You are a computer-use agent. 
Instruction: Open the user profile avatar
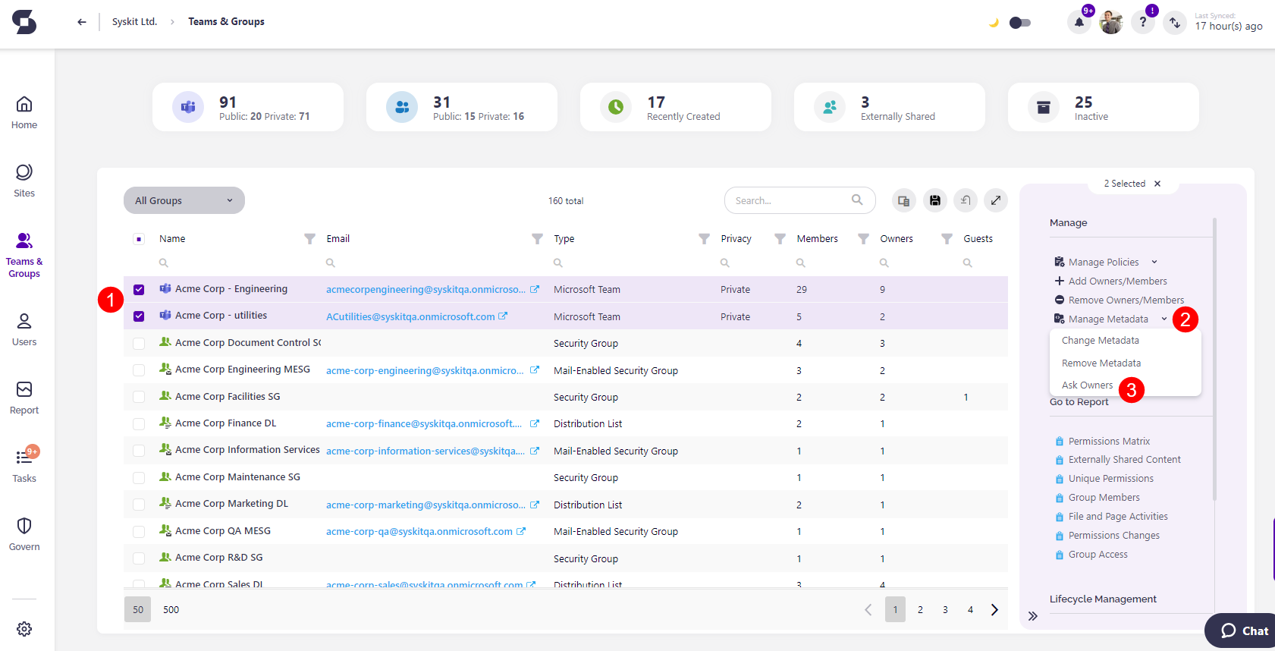[x=1111, y=22]
